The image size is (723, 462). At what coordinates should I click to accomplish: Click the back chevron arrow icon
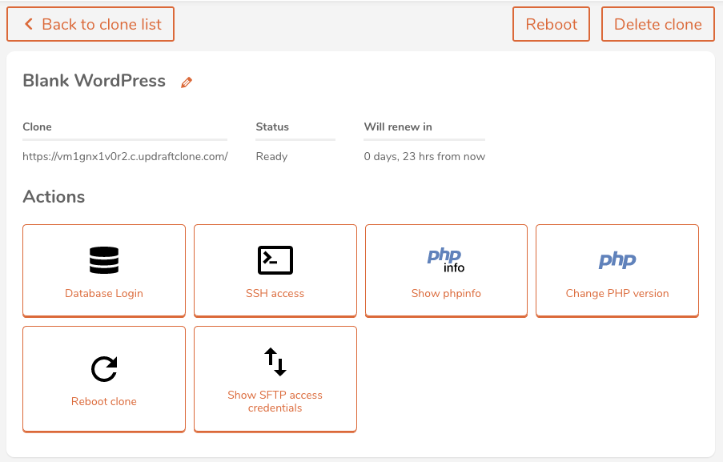[x=29, y=24]
